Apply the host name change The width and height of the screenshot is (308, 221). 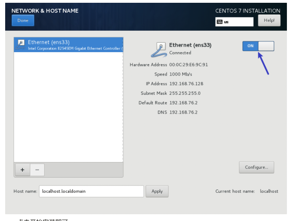click(x=157, y=191)
